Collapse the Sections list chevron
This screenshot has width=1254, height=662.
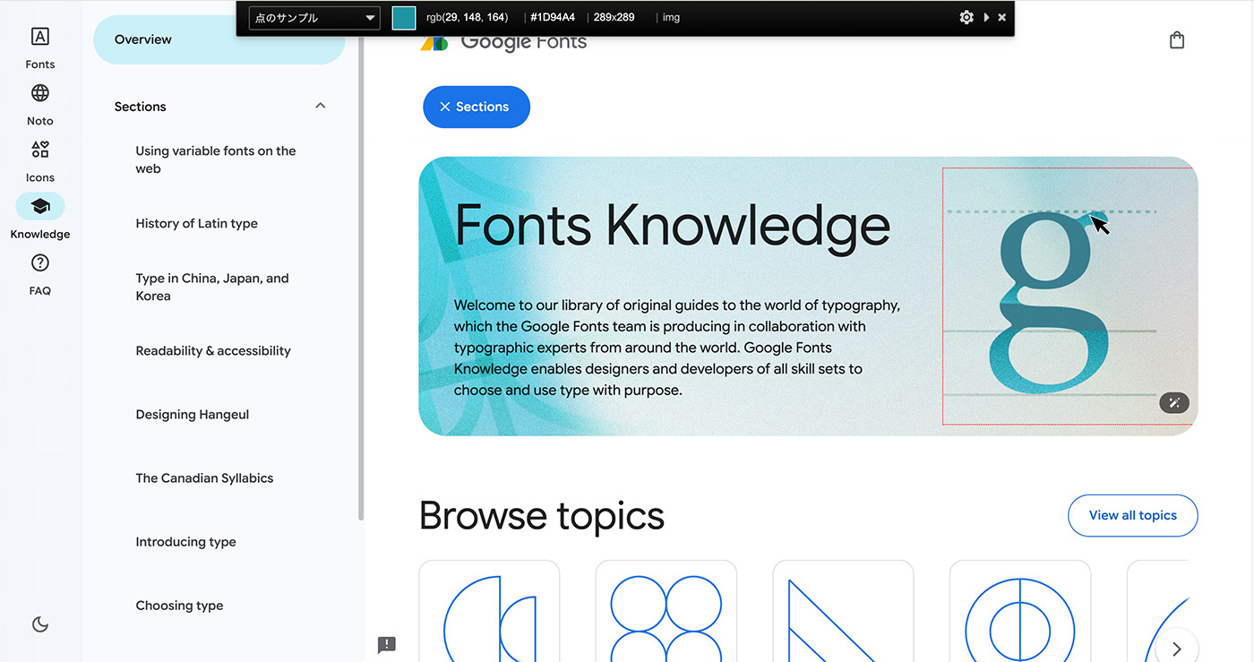321,106
